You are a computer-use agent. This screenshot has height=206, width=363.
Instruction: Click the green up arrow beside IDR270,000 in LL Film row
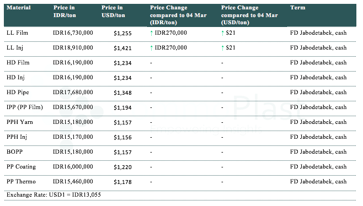[x=151, y=33]
